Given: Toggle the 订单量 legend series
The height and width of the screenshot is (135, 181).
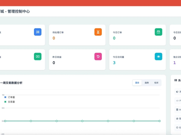Looking at the screenshot, I should pyautogui.click(x=10, y=97).
